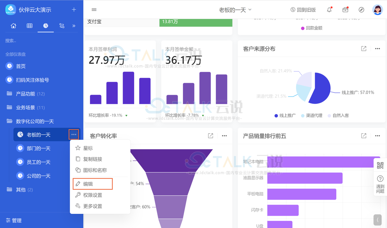This screenshot has width=387, height=228.
Task: Open the 老板的一天 title dropdown
Action: coord(235,10)
